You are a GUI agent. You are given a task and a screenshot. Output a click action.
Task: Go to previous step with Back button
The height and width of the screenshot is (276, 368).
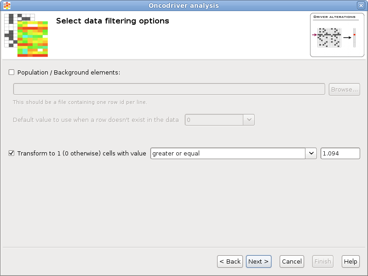pyautogui.click(x=230, y=261)
